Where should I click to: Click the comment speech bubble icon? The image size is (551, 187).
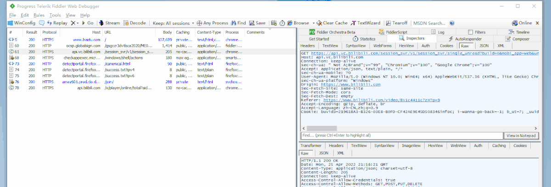coord(42,23)
